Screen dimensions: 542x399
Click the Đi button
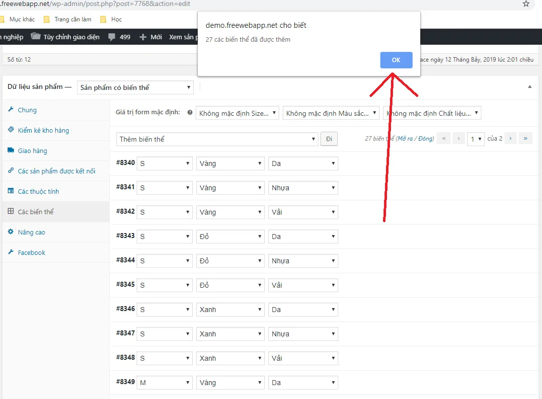[329, 139]
